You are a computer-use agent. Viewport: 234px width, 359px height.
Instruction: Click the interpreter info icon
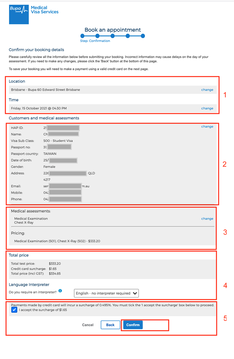pos(60,291)
